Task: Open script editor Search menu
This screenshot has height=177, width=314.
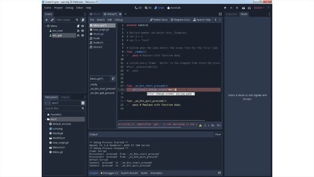Action: click(x=101, y=20)
